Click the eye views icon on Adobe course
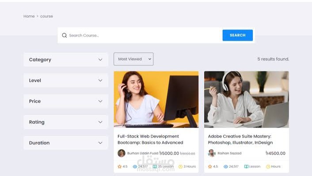The image size is (312, 176). click(226, 166)
